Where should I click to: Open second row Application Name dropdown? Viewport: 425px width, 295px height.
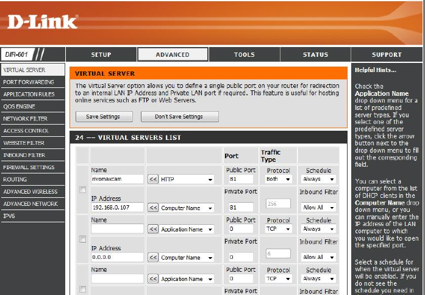tap(187, 229)
